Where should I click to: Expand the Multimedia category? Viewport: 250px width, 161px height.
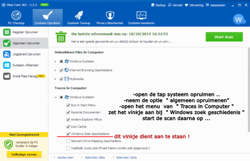click(x=55, y=79)
